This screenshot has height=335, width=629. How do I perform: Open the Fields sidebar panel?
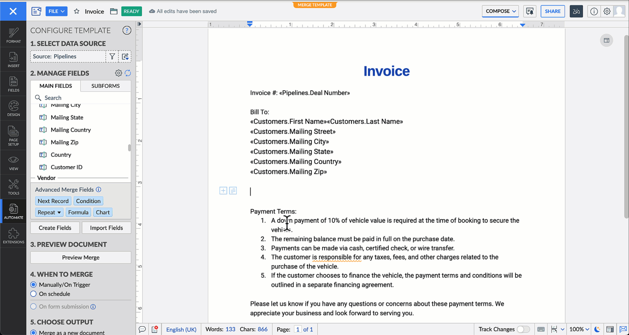13,84
